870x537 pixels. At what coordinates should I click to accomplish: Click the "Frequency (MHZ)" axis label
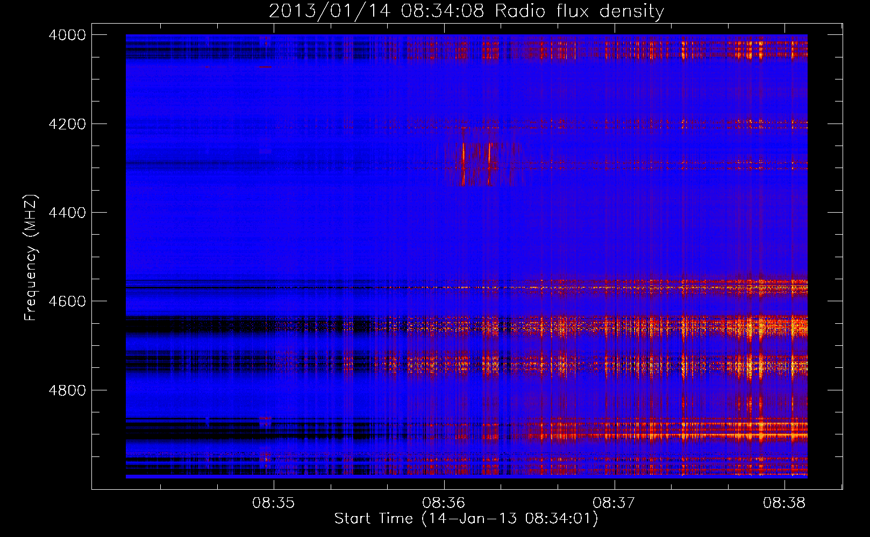pos(31,258)
